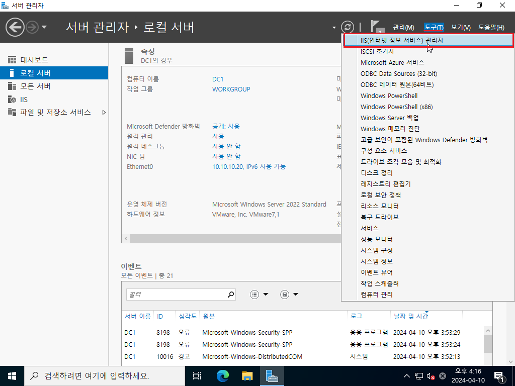Click the forward navigation arrow button
Screen dimensions: 515x386
pos(32,27)
